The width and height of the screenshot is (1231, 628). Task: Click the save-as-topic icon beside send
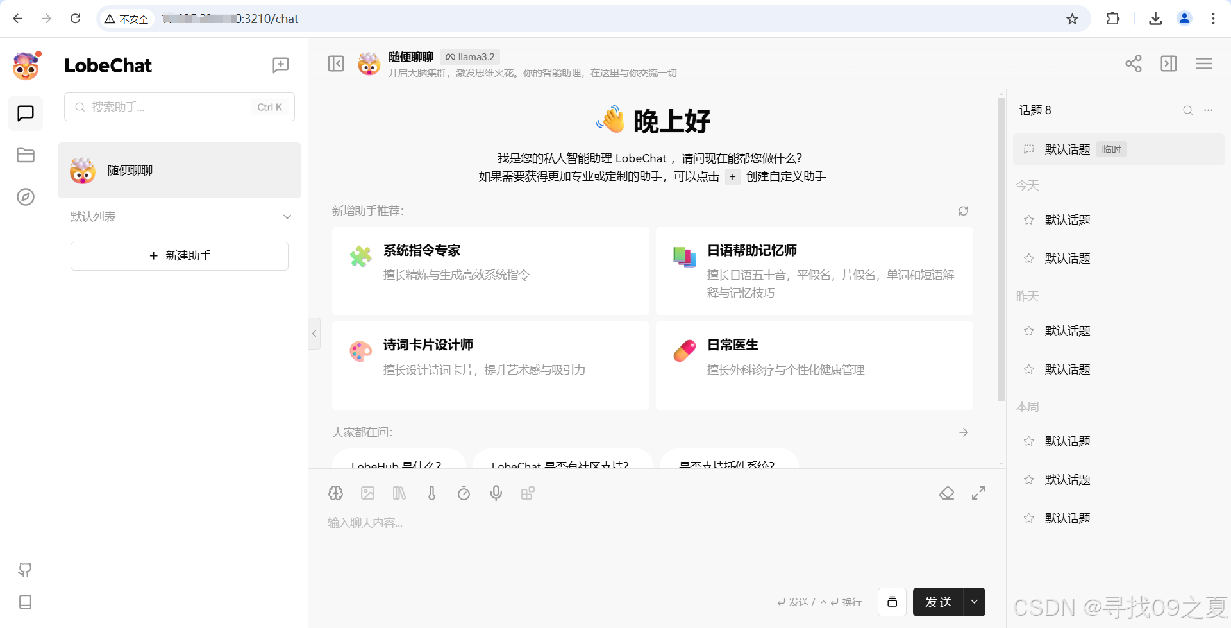[892, 602]
